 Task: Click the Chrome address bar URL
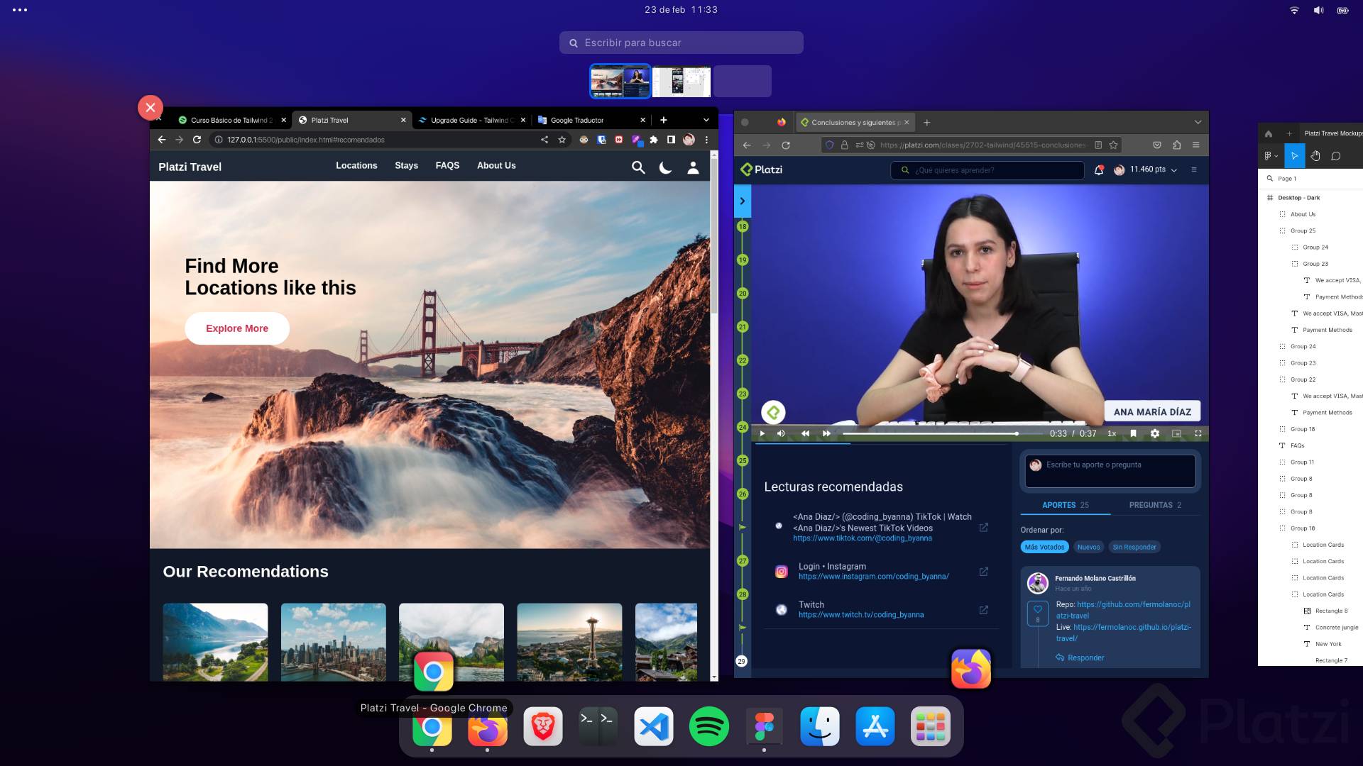click(x=306, y=140)
